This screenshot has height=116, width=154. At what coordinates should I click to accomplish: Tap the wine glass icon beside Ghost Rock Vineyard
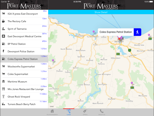(x=3, y=96)
